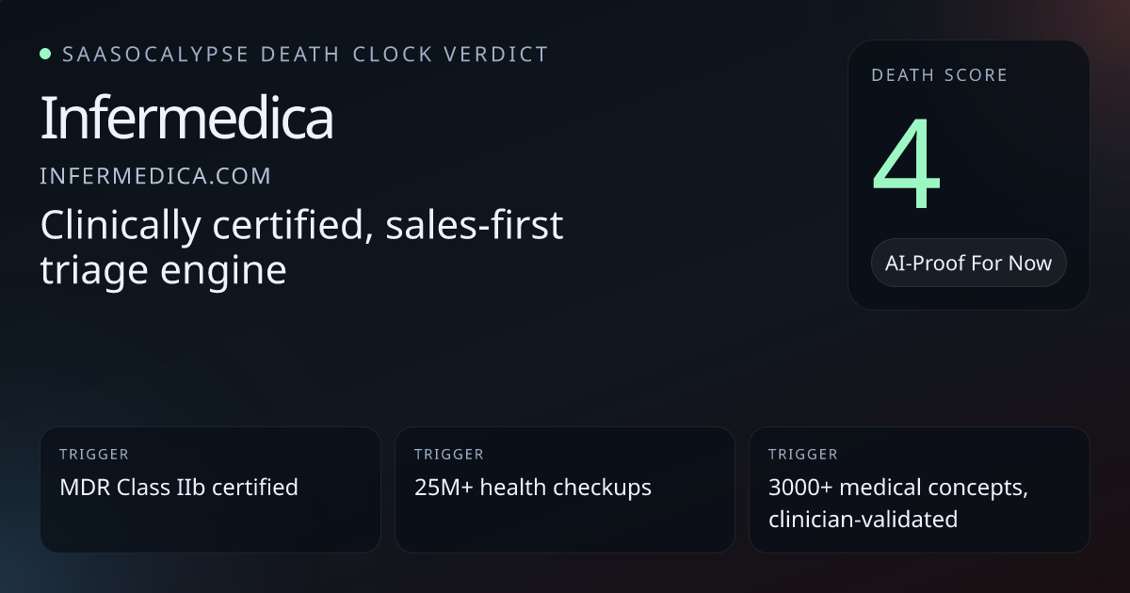Click the Infermedica company title
Screen dimensions: 1130x593
[x=186, y=120]
